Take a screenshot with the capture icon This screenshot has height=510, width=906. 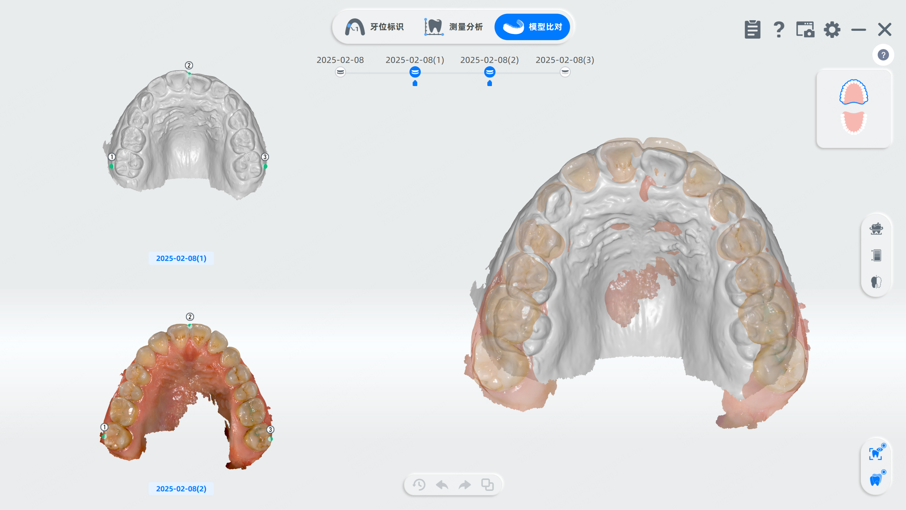[x=805, y=29]
